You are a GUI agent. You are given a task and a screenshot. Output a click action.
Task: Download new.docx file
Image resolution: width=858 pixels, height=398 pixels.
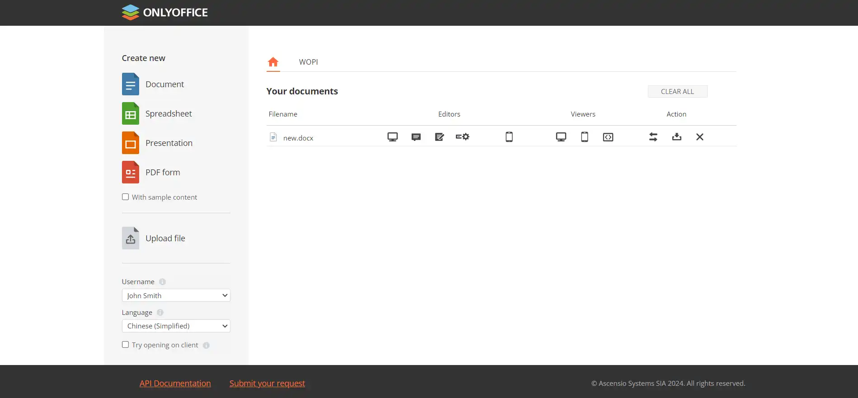[676, 137]
